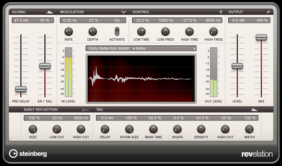Click the Density knob
The height and width of the screenshot is (166, 282).
201,129
